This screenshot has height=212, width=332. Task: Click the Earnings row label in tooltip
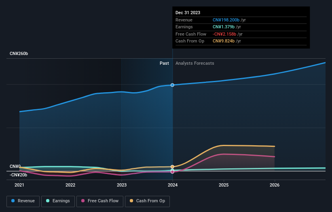click(x=184, y=27)
